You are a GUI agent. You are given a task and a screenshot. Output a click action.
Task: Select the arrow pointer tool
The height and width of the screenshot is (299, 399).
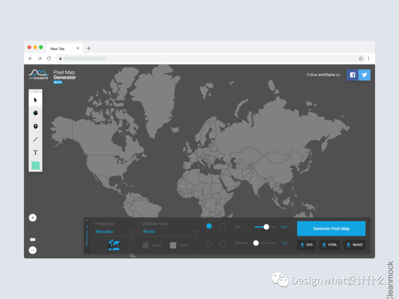(x=35, y=100)
